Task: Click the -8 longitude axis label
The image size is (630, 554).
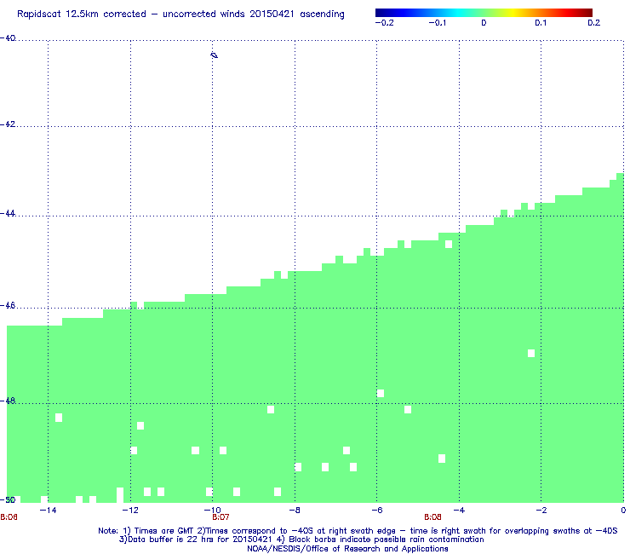Action: [x=295, y=511]
